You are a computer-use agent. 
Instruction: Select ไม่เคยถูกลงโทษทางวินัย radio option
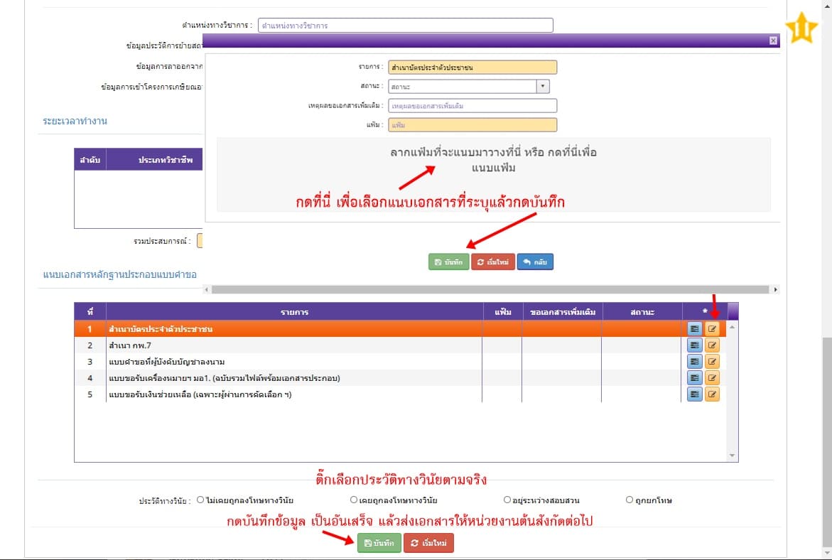[x=201, y=500]
